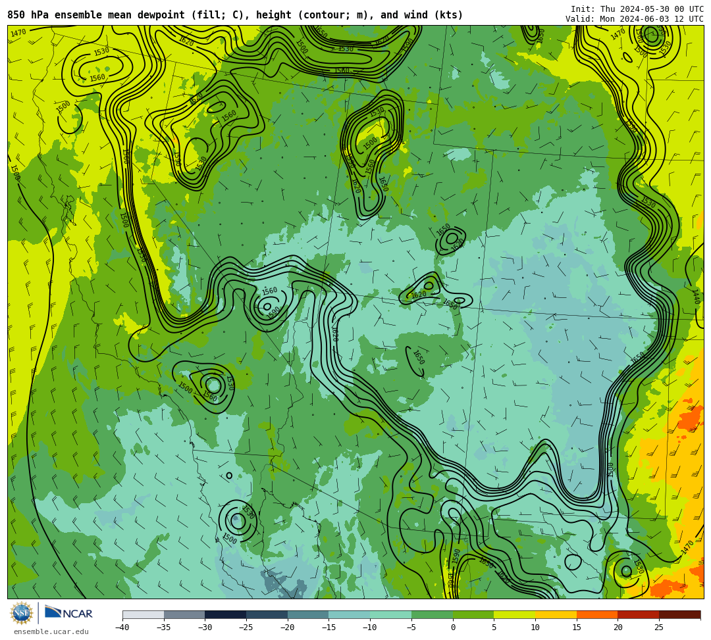The image size is (711, 640).
Task: Click the 'Init: Thu 2024-05-30 00 UTC' text
Action: (637, 9)
